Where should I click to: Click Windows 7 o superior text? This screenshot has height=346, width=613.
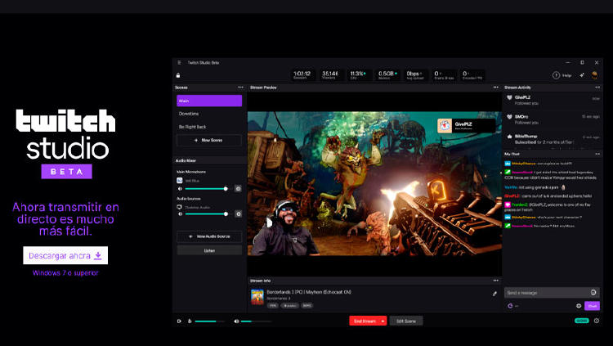pos(65,273)
